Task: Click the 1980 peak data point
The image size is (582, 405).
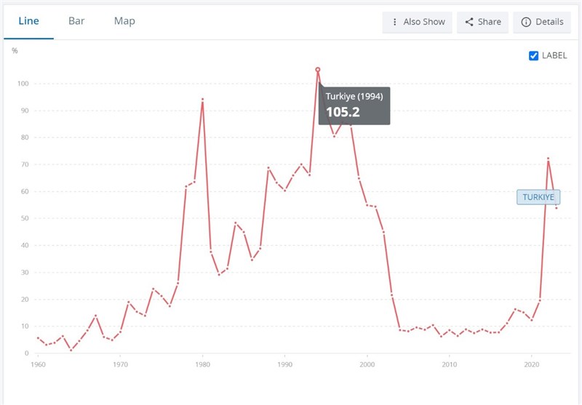Action: (x=202, y=100)
